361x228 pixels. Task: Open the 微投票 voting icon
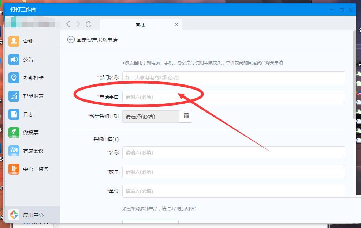[x=14, y=133]
